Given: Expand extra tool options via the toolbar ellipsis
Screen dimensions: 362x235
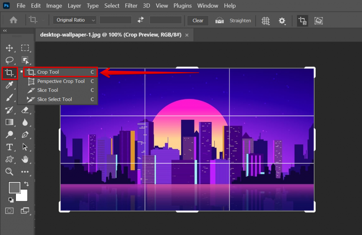Looking at the screenshot, I should (x=25, y=172).
